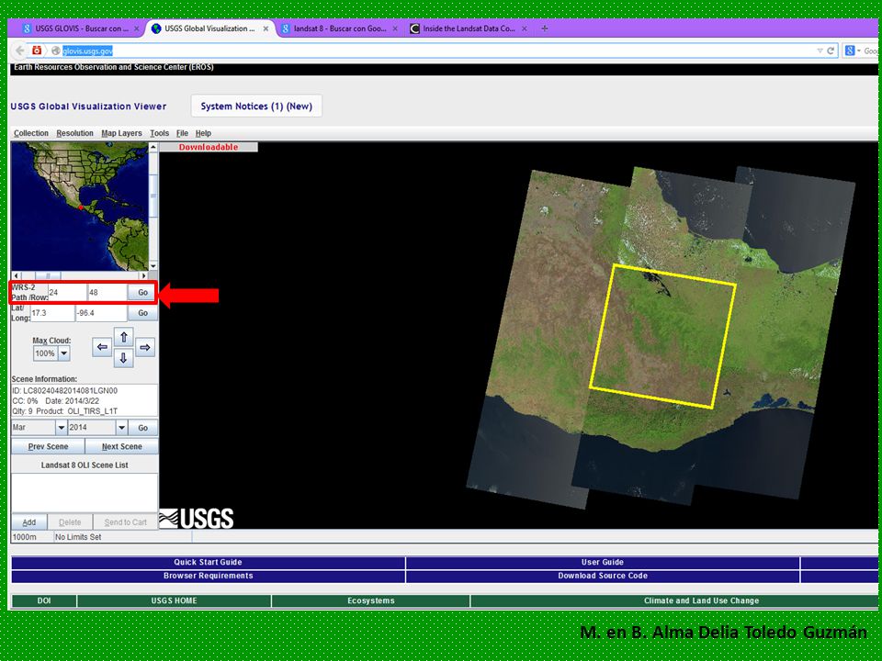Screen dimensions: 882x661
Task: Click the locator map scroll right arrow
Action: (x=144, y=275)
